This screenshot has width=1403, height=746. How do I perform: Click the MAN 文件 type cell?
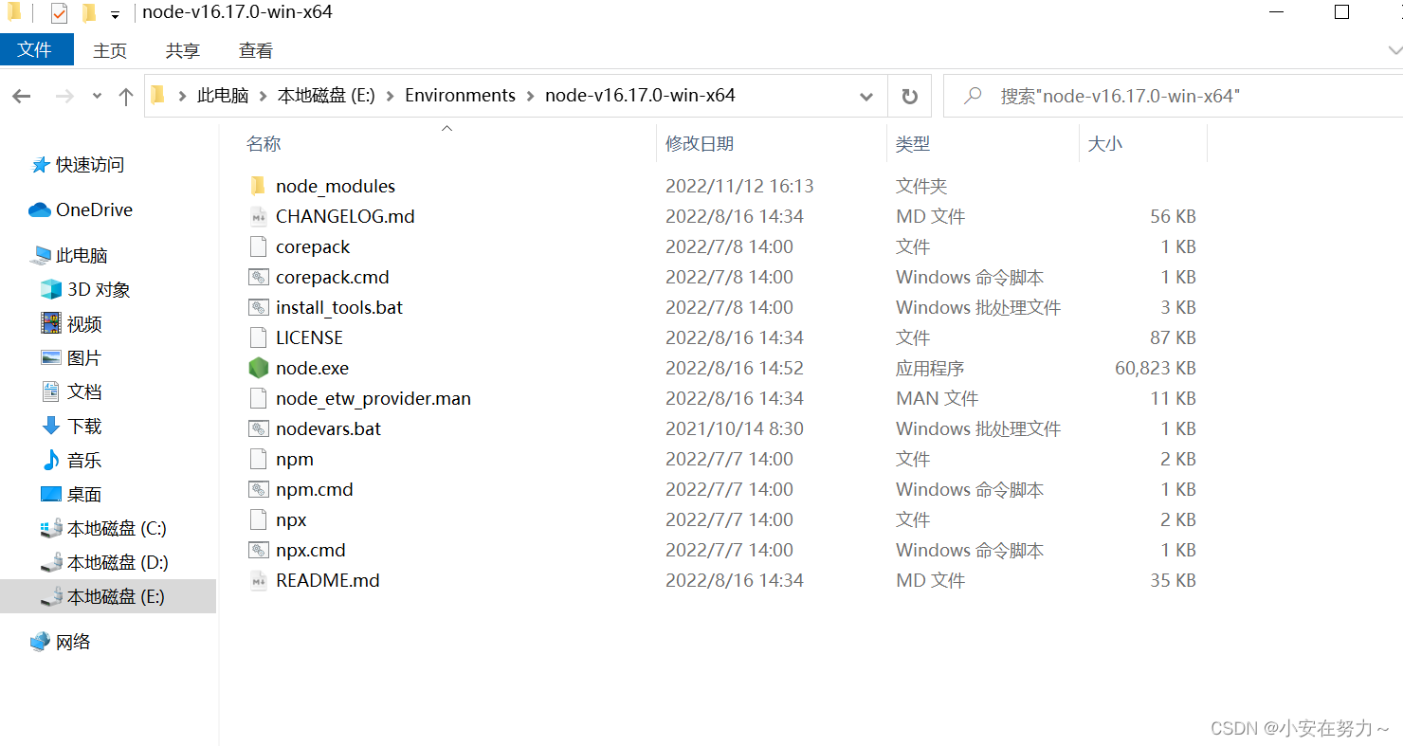point(938,399)
